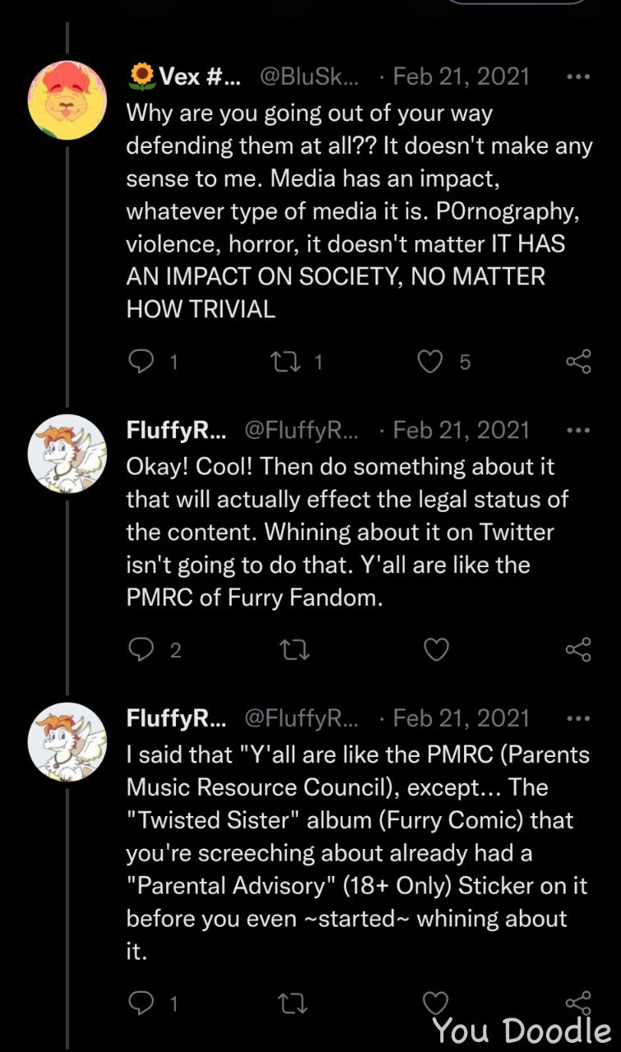621x1052 pixels.
Task: Like the Twisted Sister album tweet
Action: [x=435, y=1003]
